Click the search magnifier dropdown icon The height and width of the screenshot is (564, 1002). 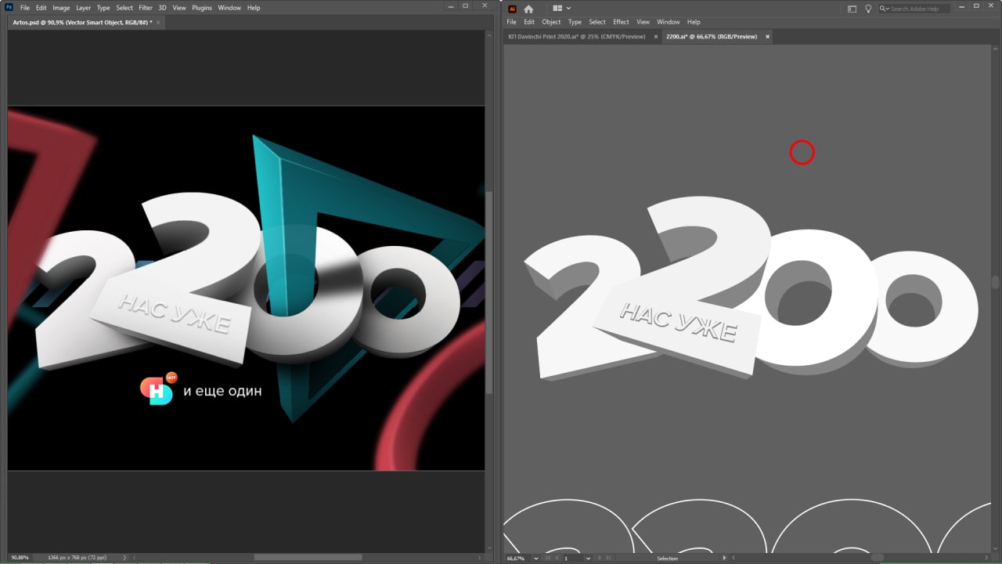(x=884, y=9)
